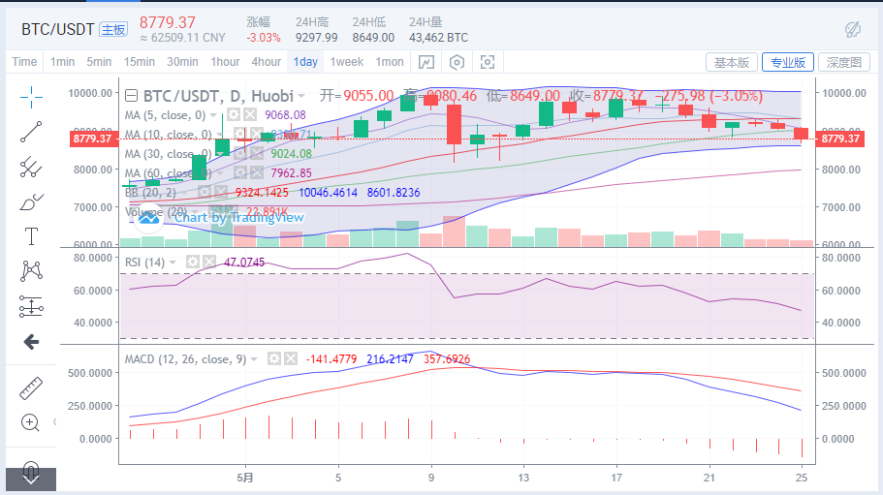Select the zoom in magnifier tool
This screenshot has width=883, height=495.
[x=30, y=422]
